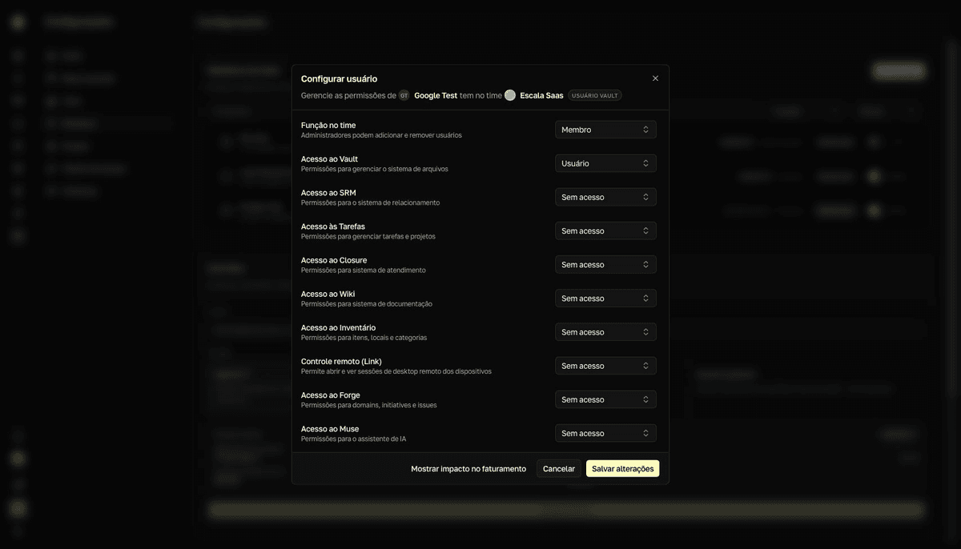
Task: Click the Escala Saas team avatar
Action: [x=510, y=95]
